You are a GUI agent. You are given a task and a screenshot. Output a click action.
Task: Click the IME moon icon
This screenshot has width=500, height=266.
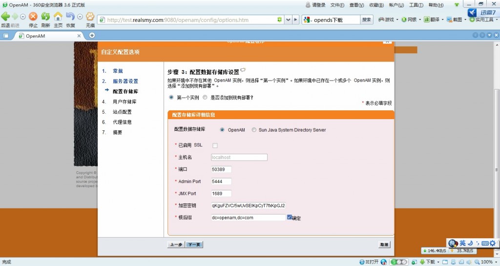coord(471,243)
